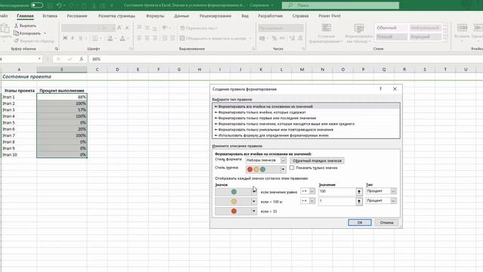The height and width of the screenshot is (272, 483).
Task: Click the Percent Style icon
Action: coord(274,39)
